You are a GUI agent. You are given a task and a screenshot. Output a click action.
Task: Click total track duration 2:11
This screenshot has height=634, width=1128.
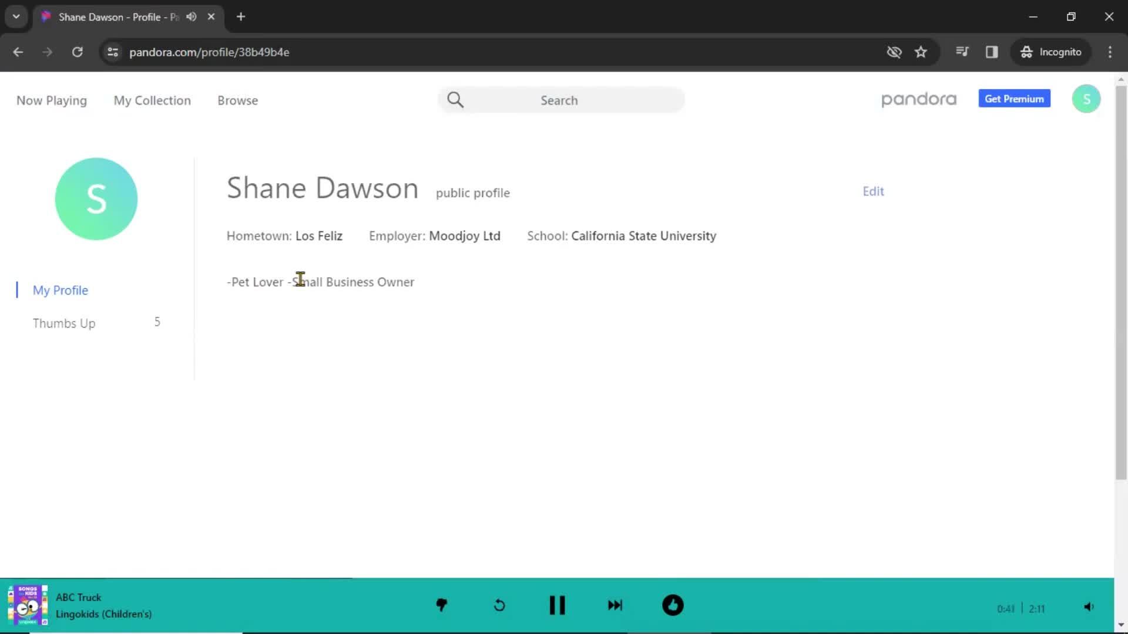(x=1037, y=609)
